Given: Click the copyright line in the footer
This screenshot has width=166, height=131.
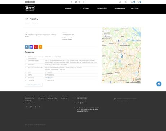Looking at the screenshot, I should [35, 125].
